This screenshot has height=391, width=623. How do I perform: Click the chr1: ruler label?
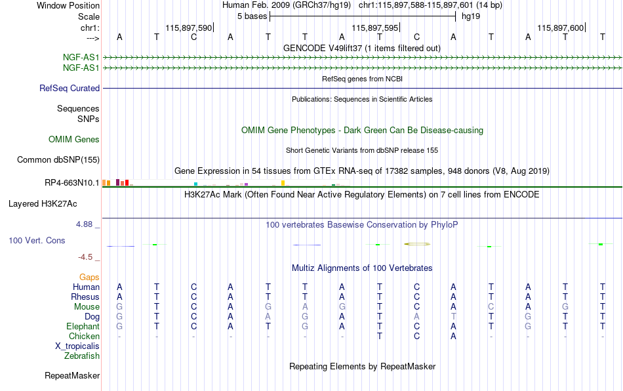[x=90, y=28]
